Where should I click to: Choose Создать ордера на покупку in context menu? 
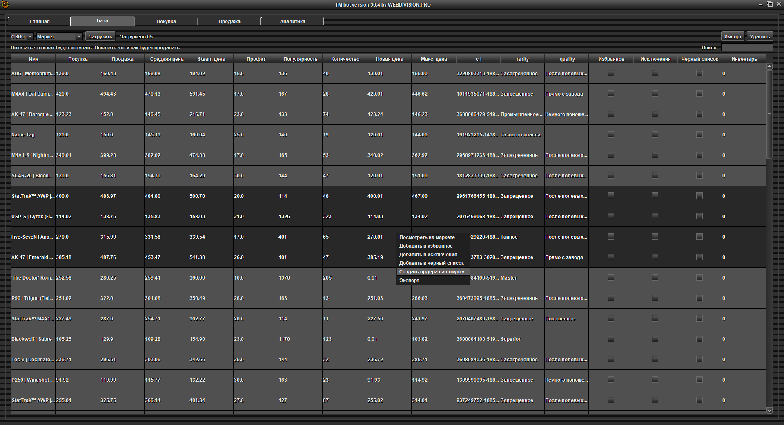pyautogui.click(x=432, y=272)
